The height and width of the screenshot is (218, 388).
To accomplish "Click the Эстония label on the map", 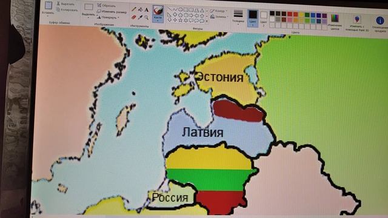I will pyautogui.click(x=220, y=77).
